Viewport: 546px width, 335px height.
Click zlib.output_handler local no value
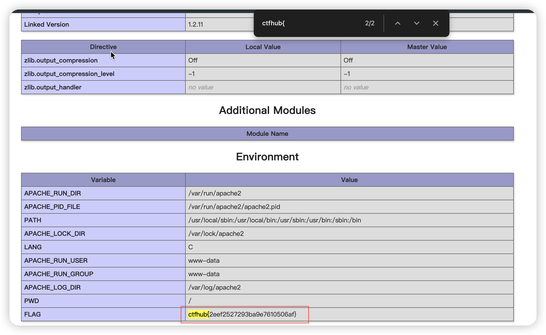[201, 87]
